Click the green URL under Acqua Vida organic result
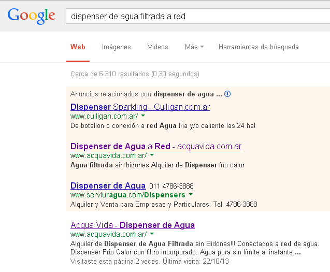 coord(108,234)
